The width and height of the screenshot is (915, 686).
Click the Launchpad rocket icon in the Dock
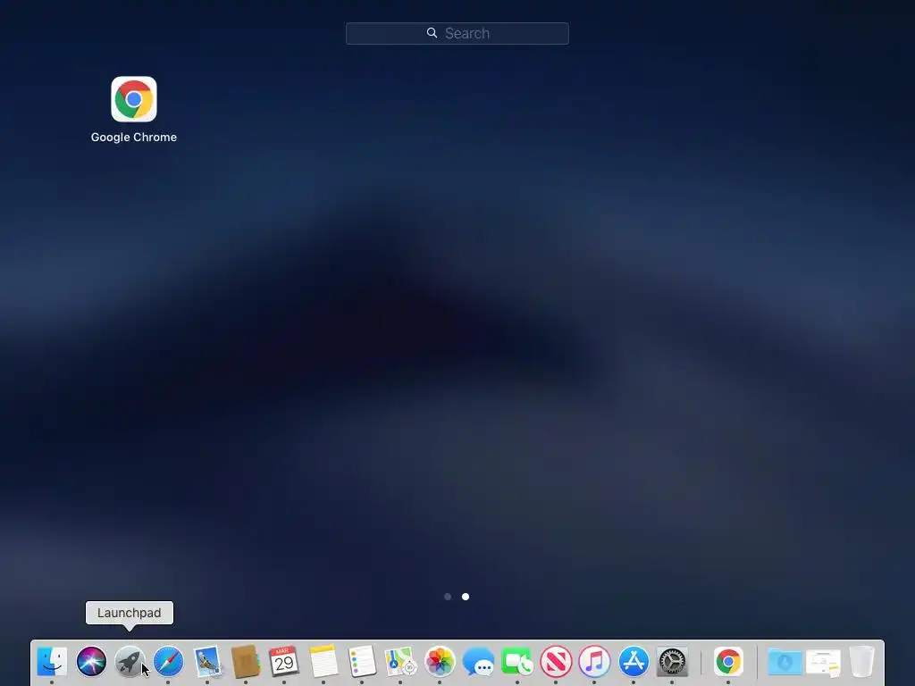(x=130, y=662)
